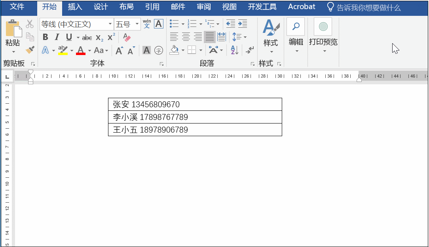Apply underline to the selected text
Screen dimensions: 429x247
(x=66, y=37)
